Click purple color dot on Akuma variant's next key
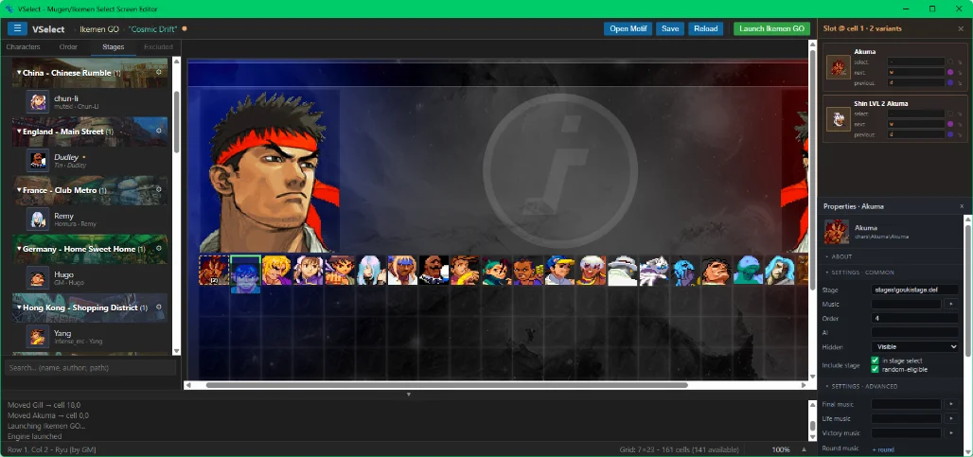 point(950,73)
